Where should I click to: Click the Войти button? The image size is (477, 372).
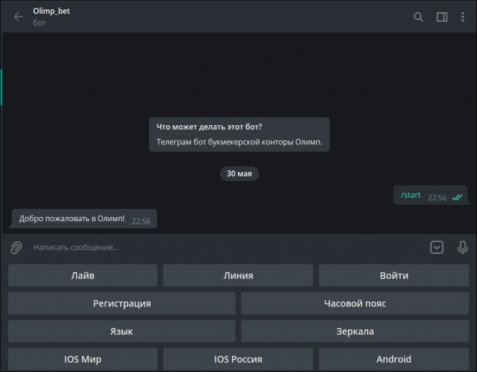point(394,275)
